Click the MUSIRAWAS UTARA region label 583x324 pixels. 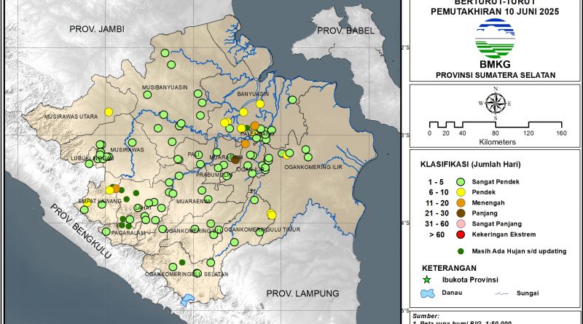tap(71, 116)
